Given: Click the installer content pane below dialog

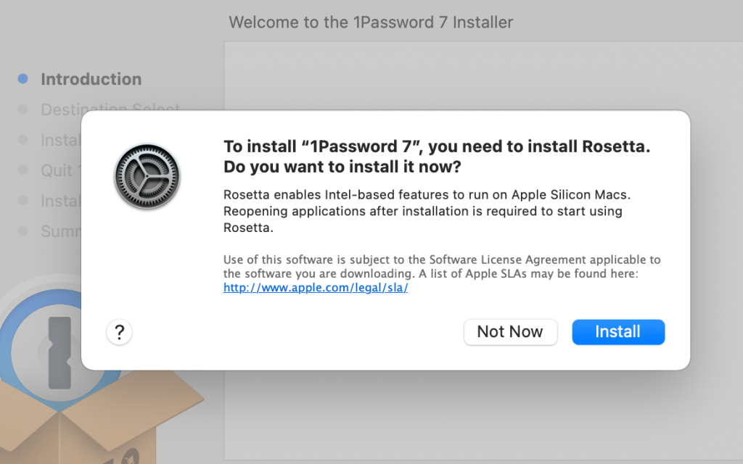Looking at the screenshot, I should click(483, 414).
